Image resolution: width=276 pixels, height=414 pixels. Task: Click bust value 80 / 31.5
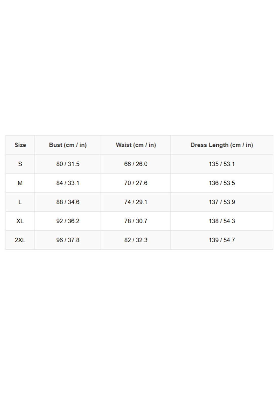[x=68, y=164]
